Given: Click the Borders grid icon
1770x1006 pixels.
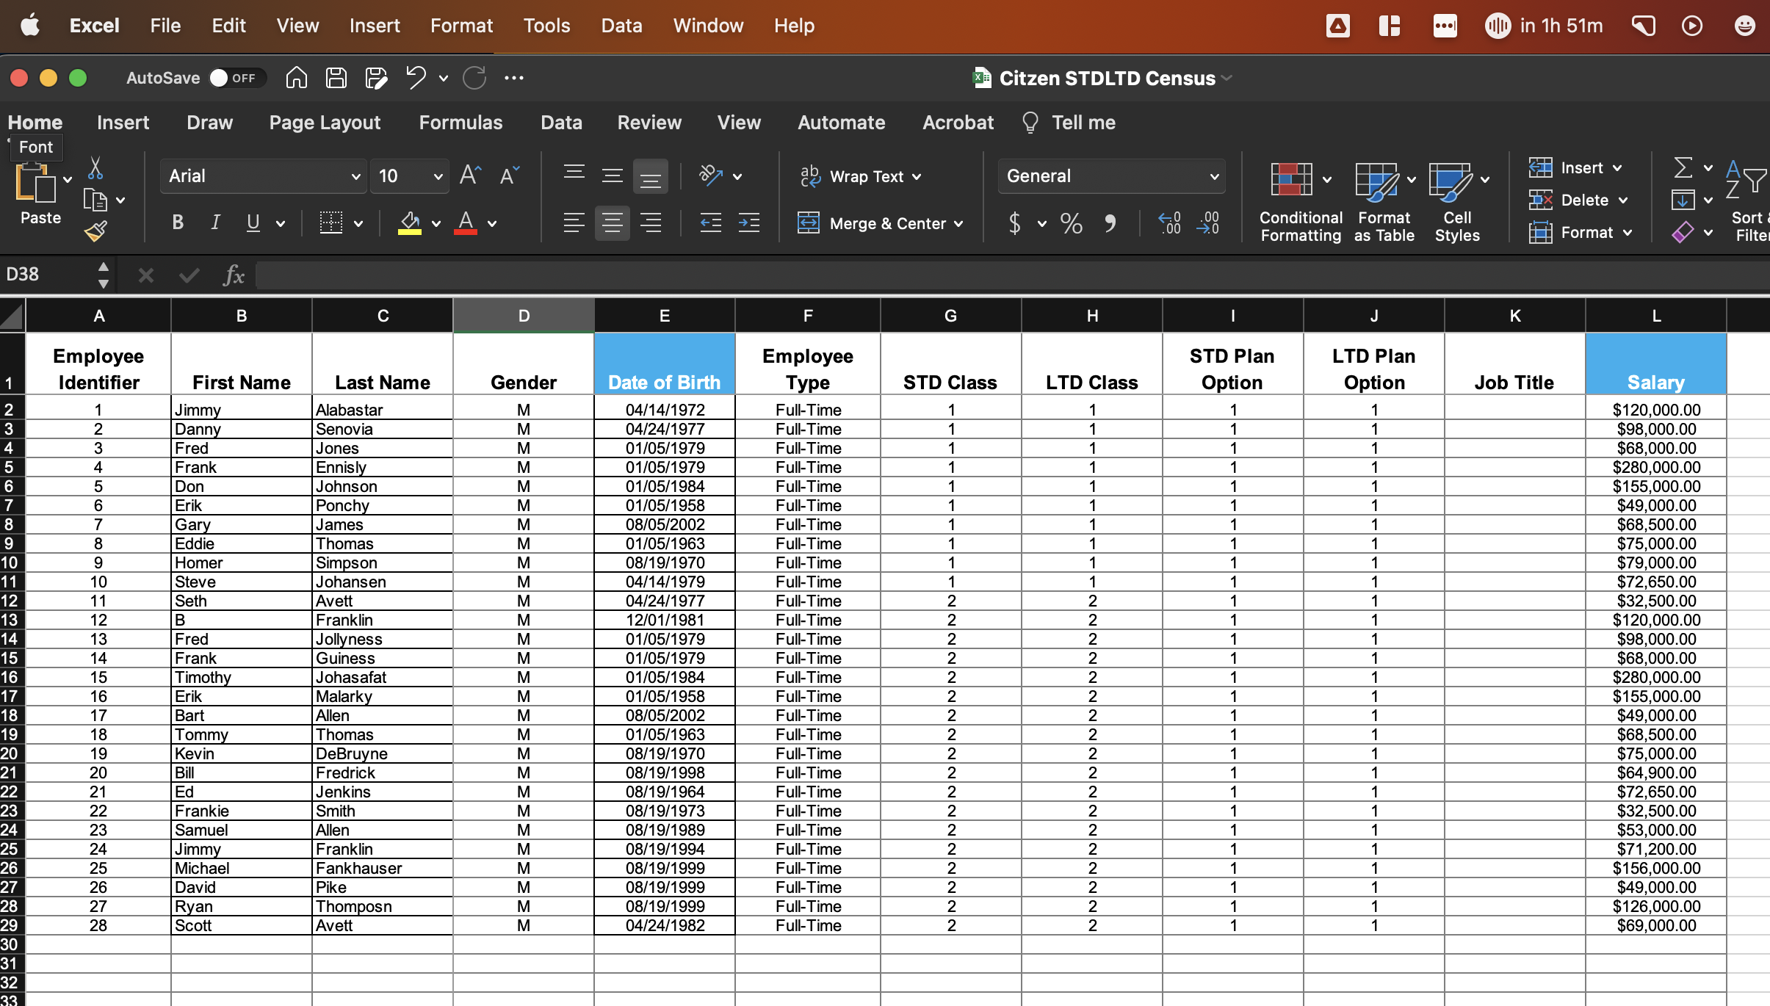Looking at the screenshot, I should 330,222.
